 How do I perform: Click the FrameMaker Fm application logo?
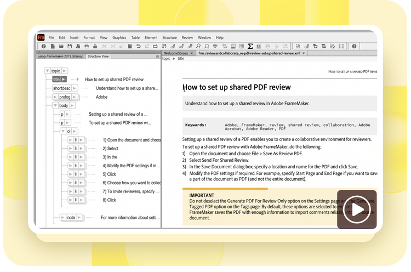click(x=41, y=37)
